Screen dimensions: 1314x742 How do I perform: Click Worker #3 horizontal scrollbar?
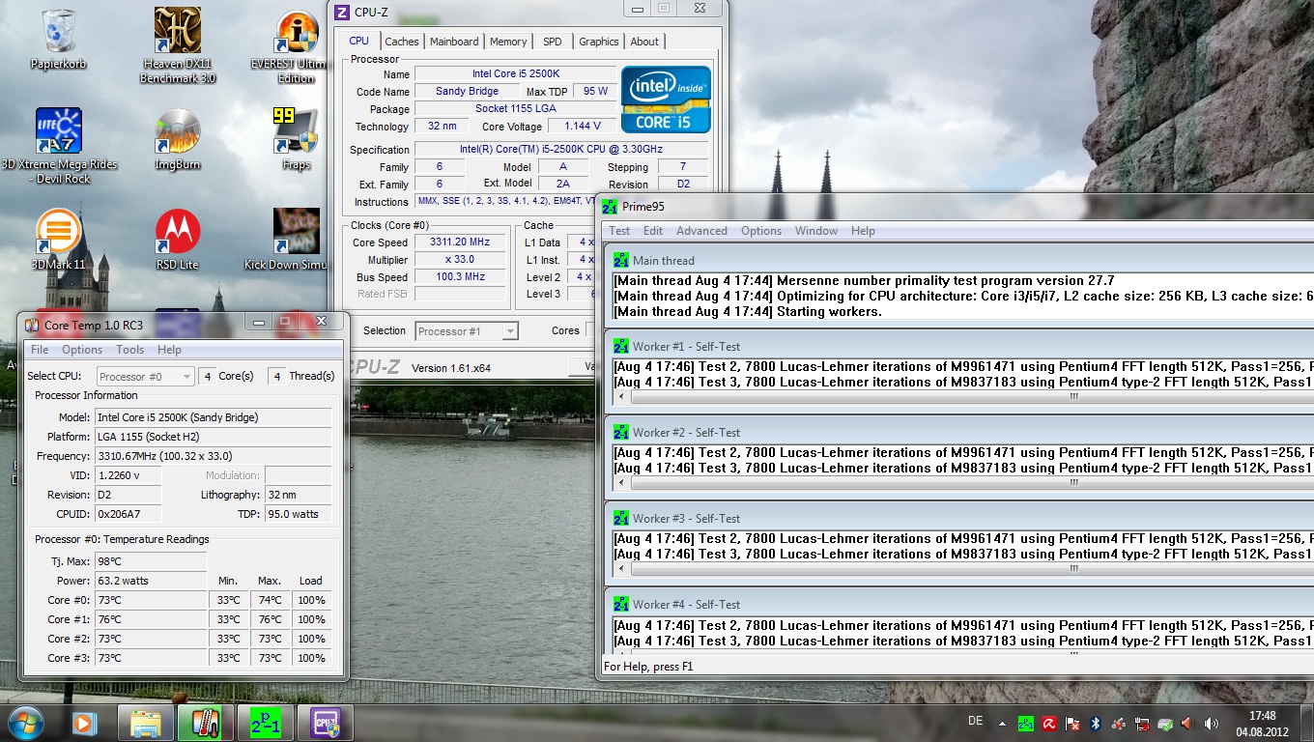pyautogui.click(x=963, y=568)
